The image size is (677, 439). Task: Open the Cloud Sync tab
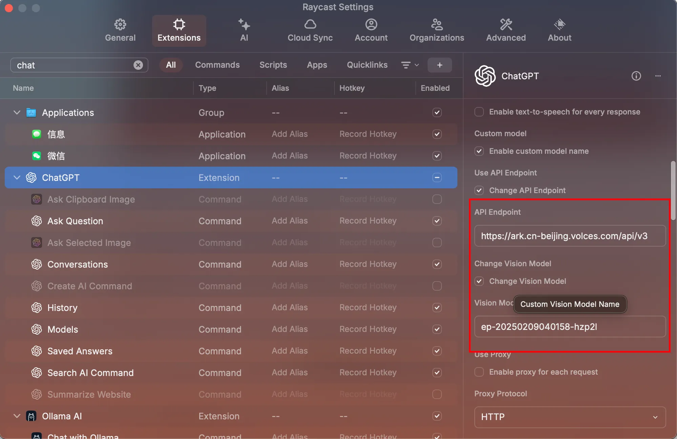coord(310,30)
